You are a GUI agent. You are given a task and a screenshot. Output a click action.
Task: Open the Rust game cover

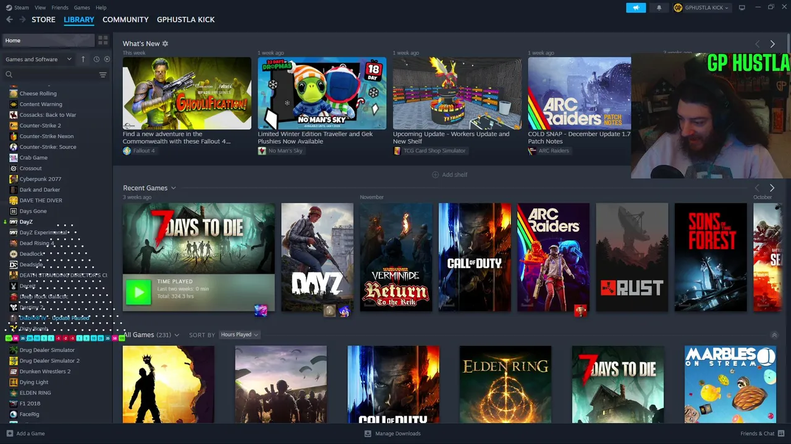[632, 257]
